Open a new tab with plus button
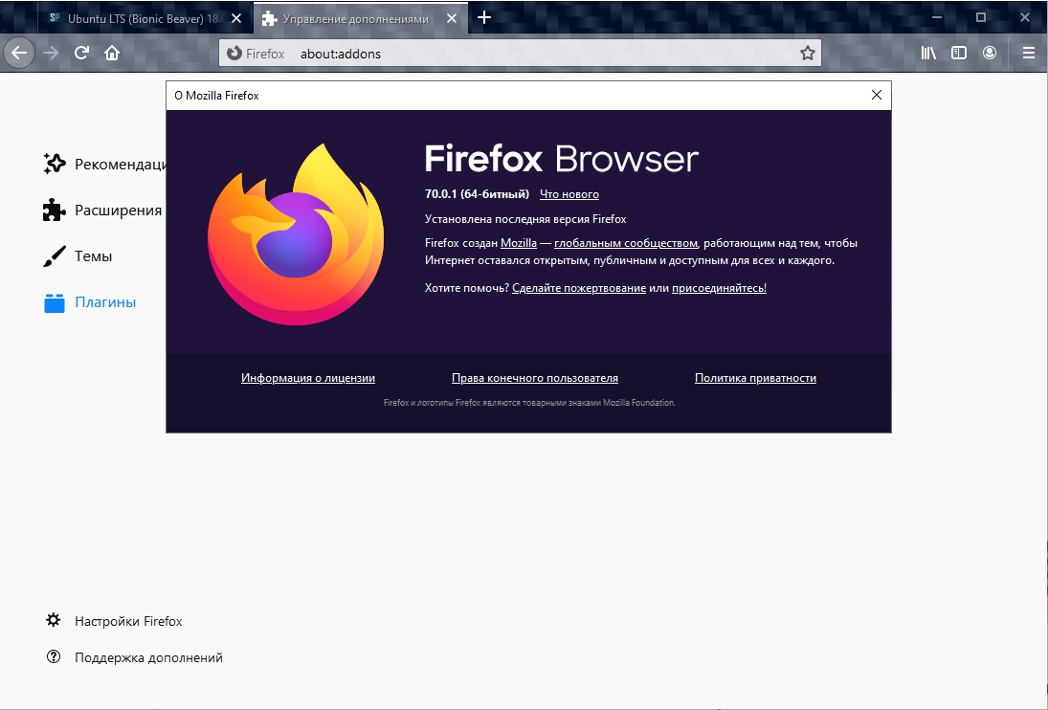 pos(484,18)
